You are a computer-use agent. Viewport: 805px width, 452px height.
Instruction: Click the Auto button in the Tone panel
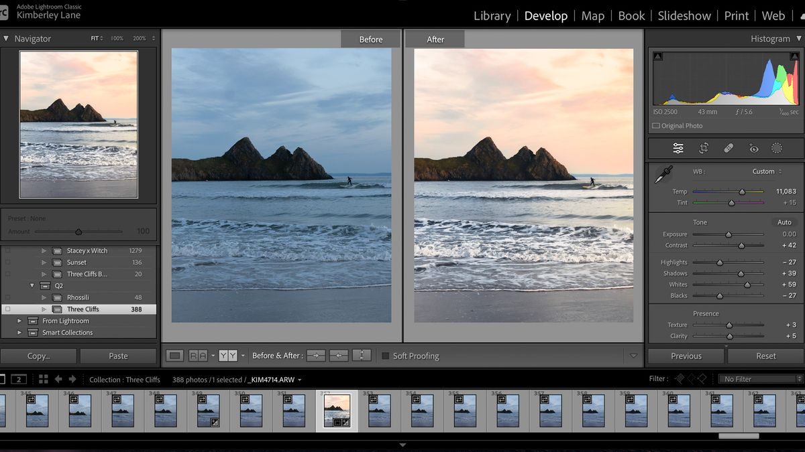coord(784,222)
